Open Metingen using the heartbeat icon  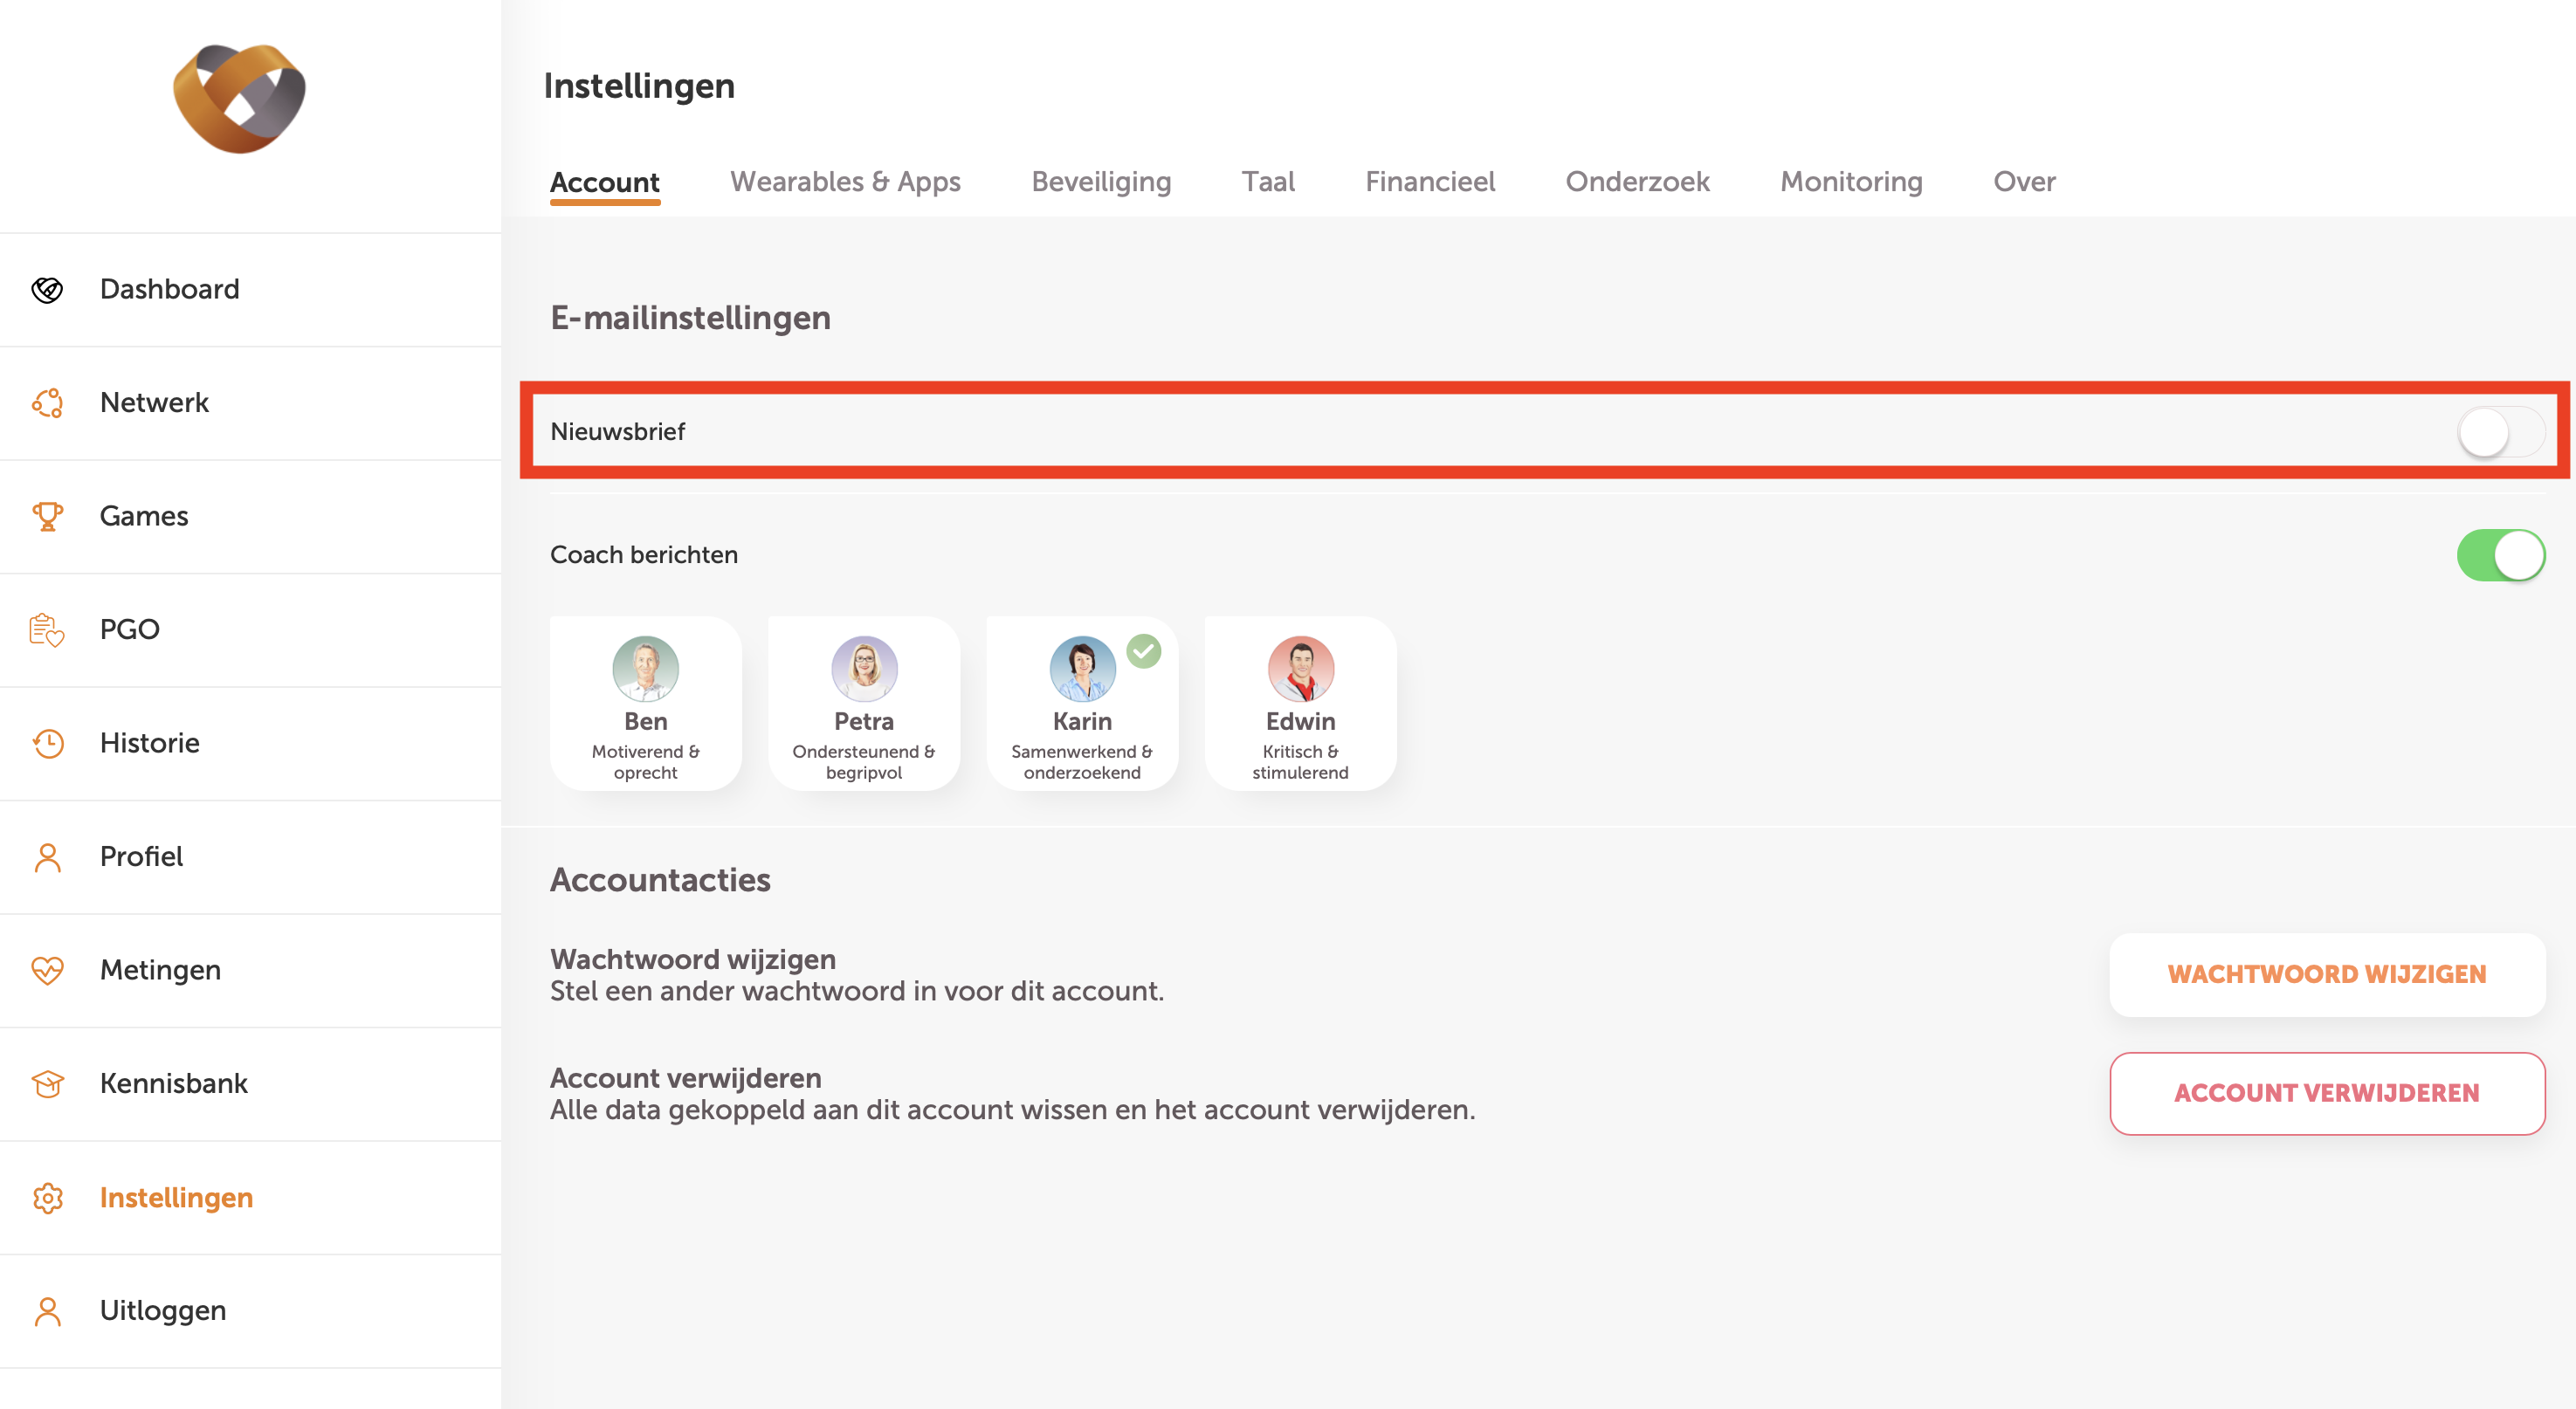click(x=47, y=970)
